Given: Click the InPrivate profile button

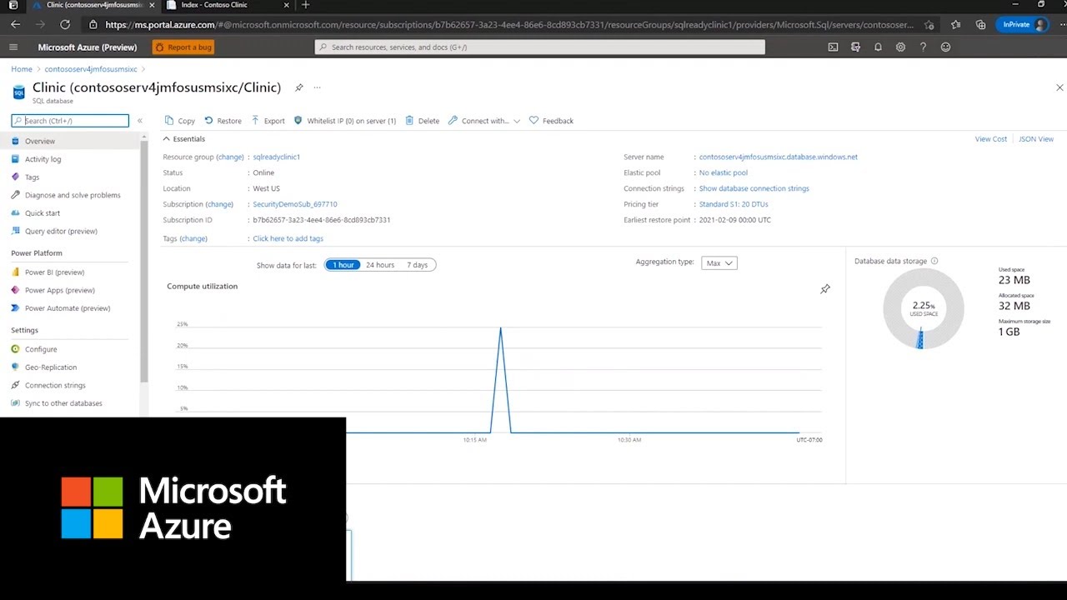Looking at the screenshot, I should click(1024, 25).
